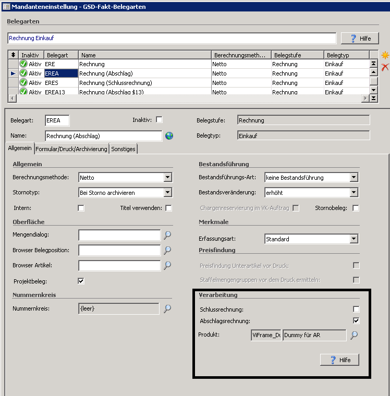Sort by the Name column header
The height and width of the screenshot is (396, 390).
pos(145,55)
